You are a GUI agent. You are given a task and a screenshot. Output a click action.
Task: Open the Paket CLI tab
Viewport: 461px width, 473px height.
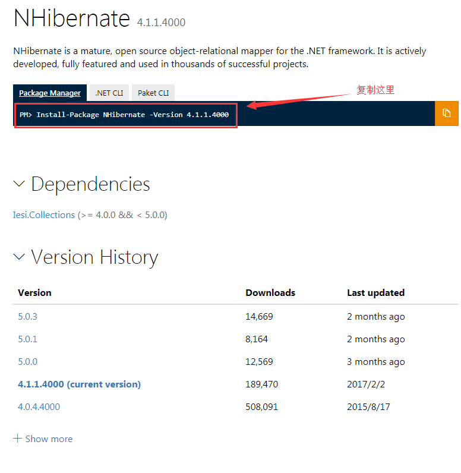[x=153, y=93]
